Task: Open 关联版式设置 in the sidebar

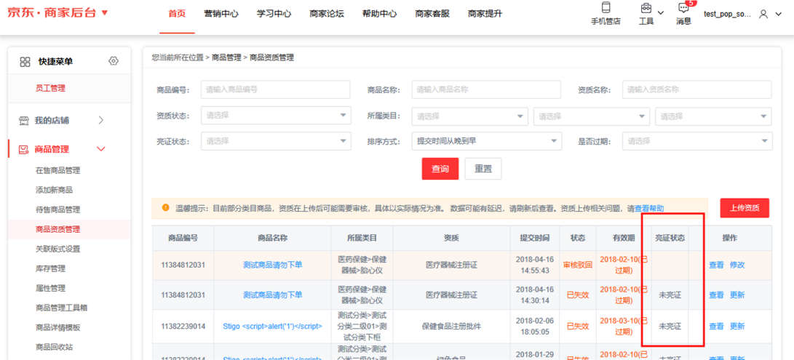Action: coord(57,249)
